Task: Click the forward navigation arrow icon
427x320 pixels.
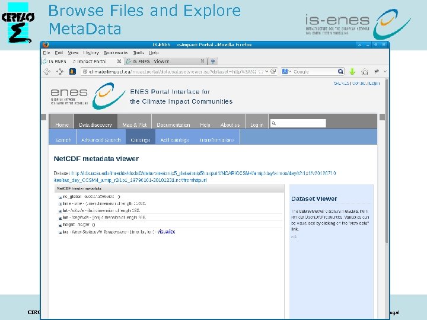Action: [x=60, y=72]
